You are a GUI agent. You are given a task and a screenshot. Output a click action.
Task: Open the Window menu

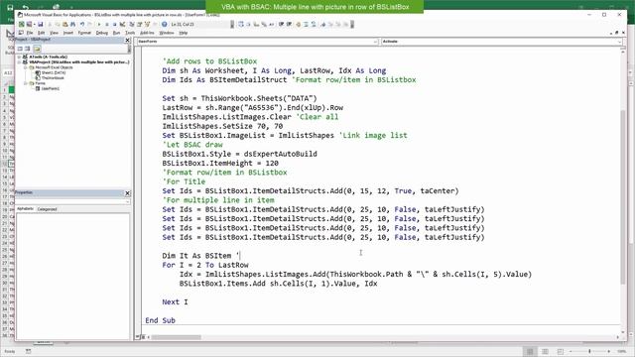click(167, 33)
